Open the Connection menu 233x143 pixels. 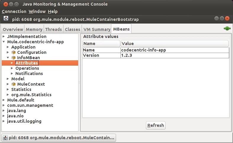(x=14, y=11)
